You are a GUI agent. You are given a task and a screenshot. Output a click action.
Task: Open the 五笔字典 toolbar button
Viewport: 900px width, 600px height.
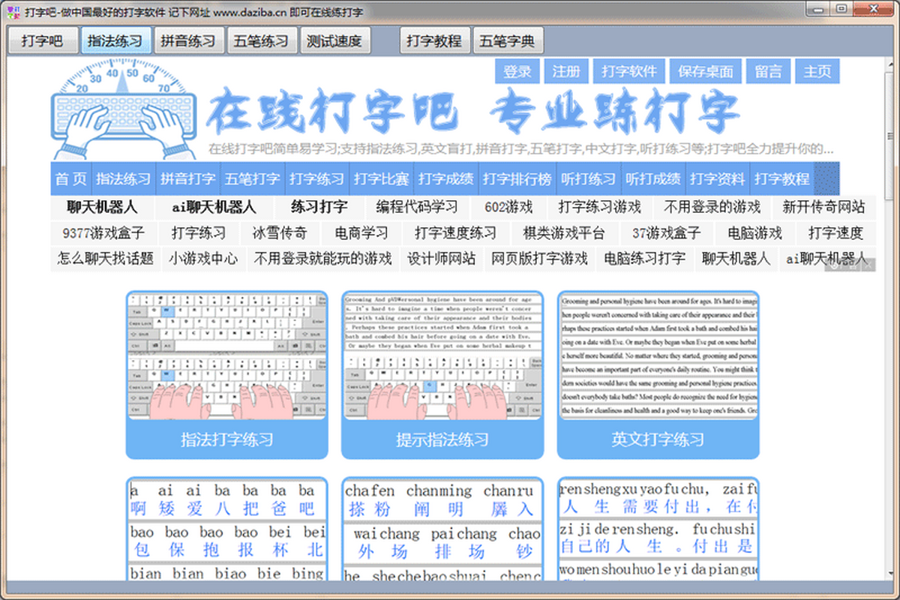point(508,41)
